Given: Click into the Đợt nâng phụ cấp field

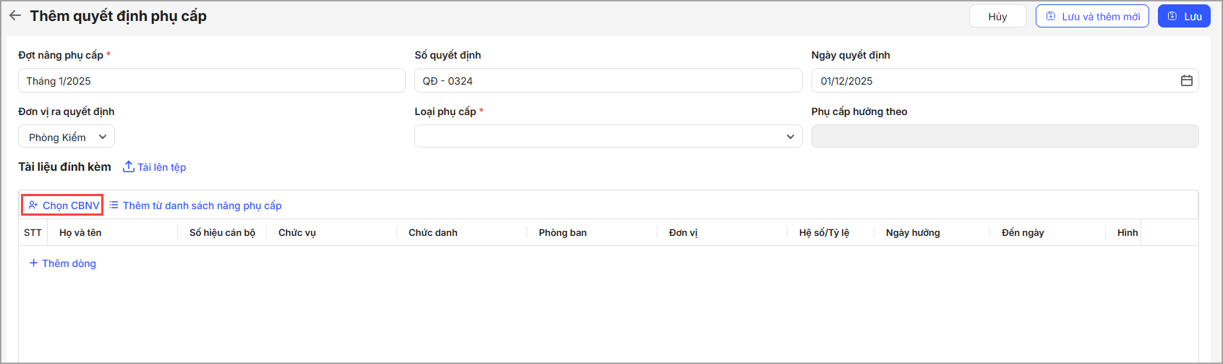Looking at the screenshot, I should pos(211,81).
